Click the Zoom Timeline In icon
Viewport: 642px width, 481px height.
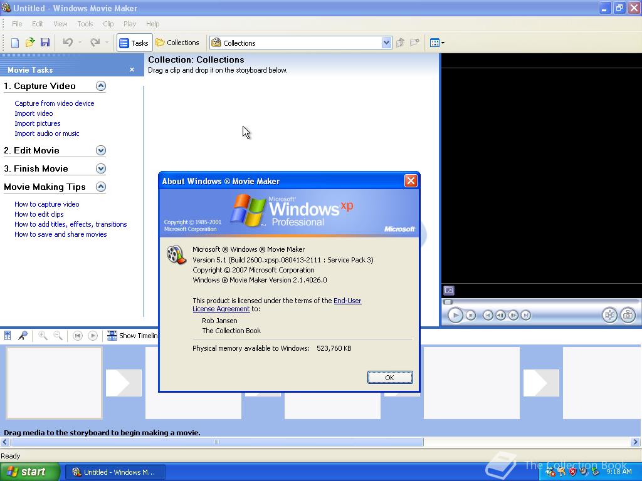(x=43, y=336)
